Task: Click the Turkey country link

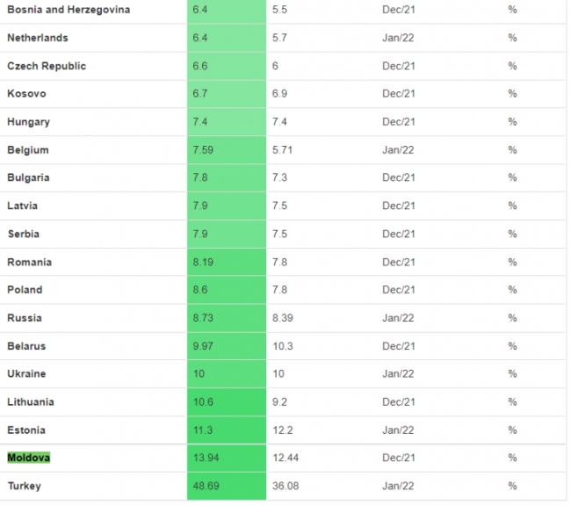Action: (24, 486)
